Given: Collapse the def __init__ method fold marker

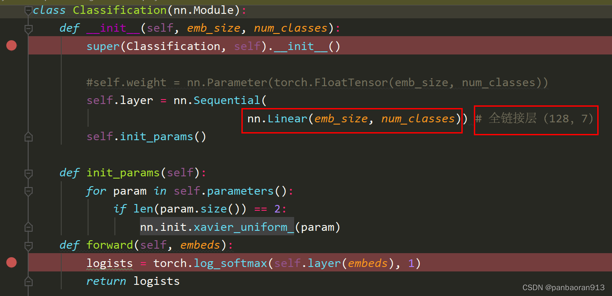Looking at the screenshot, I should tap(29, 29).
